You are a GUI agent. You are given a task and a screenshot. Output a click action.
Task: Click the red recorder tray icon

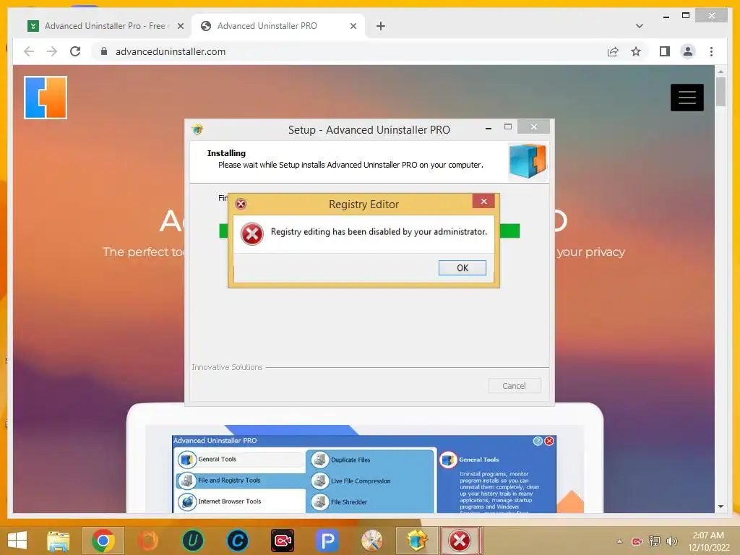637,541
